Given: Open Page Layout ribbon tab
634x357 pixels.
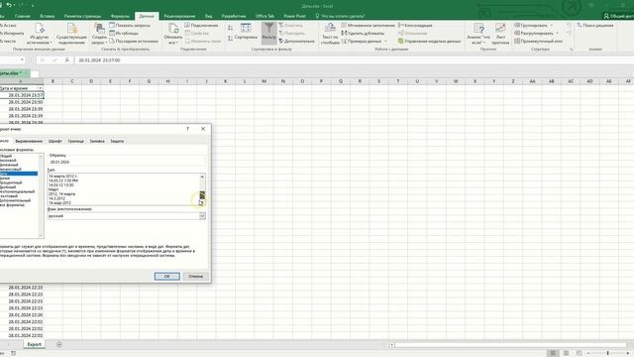Looking at the screenshot, I should 82,16.
